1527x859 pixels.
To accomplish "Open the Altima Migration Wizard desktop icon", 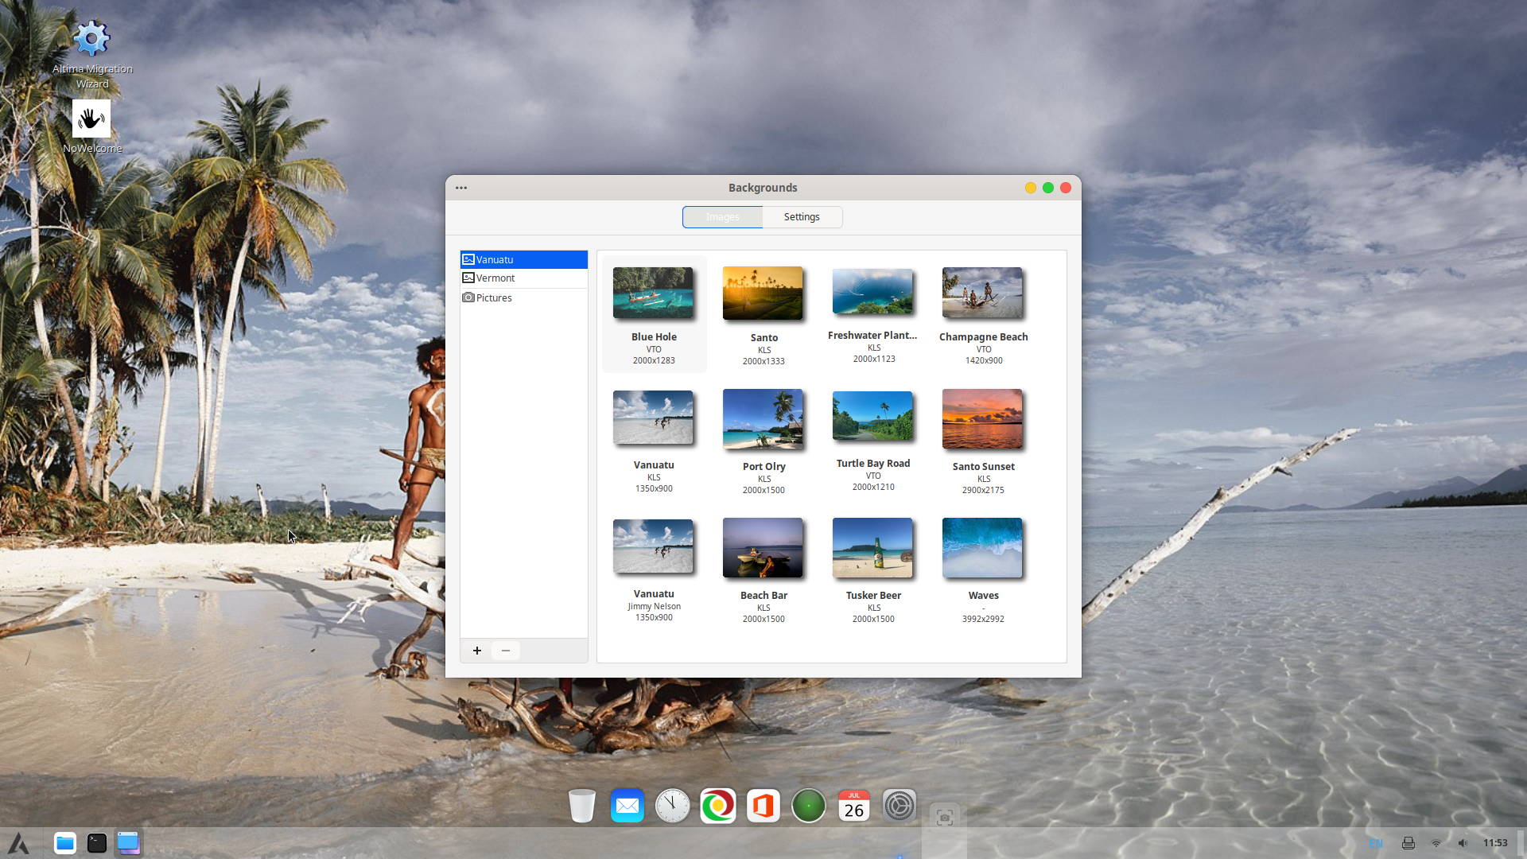I will tap(91, 39).
